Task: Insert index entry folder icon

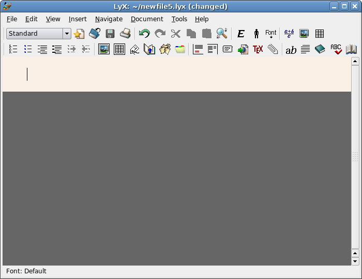Action: tap(180, 49)
